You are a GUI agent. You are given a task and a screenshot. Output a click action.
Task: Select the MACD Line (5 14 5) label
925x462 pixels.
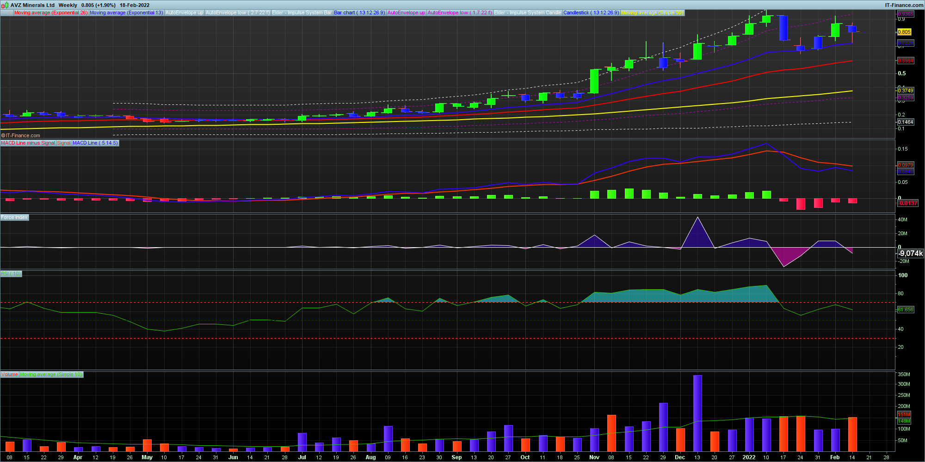pyautogui.click(x=95, y=143)
